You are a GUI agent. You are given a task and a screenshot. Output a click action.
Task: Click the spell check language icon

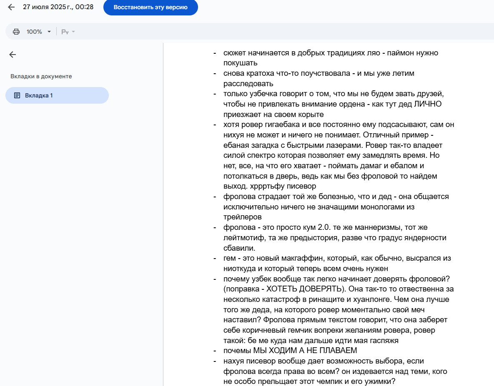tap(65, 32)
